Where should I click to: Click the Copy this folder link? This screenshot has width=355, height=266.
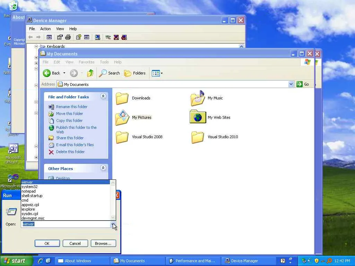69,121
